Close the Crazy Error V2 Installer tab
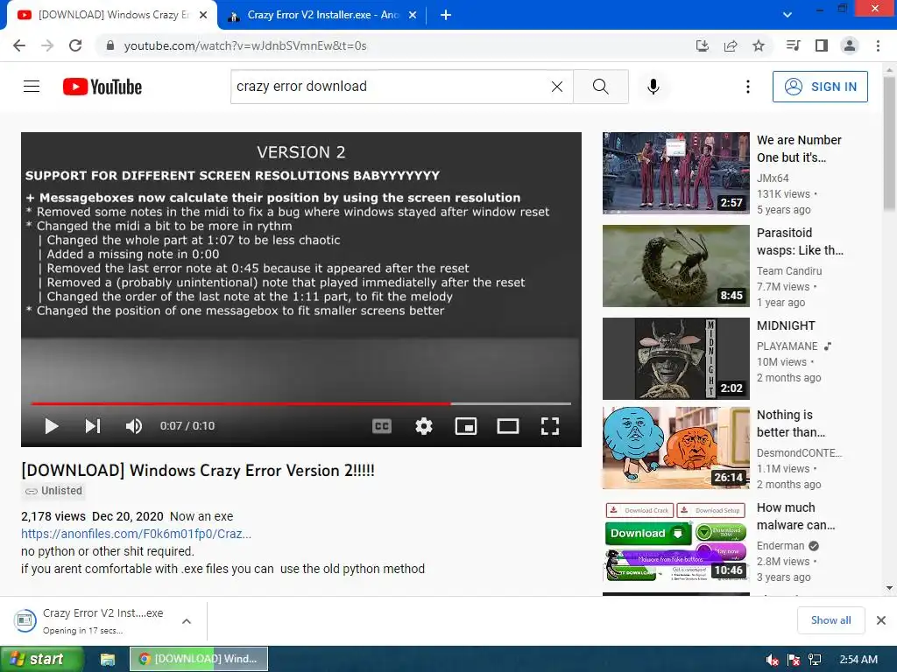This screenshot has height=672, width=897. pyautogui.click(x=413, y=15)
